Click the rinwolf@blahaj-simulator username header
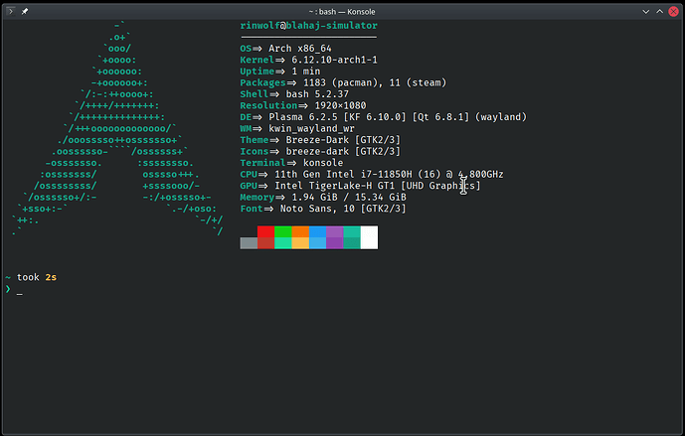 click(x=308, y=24)
